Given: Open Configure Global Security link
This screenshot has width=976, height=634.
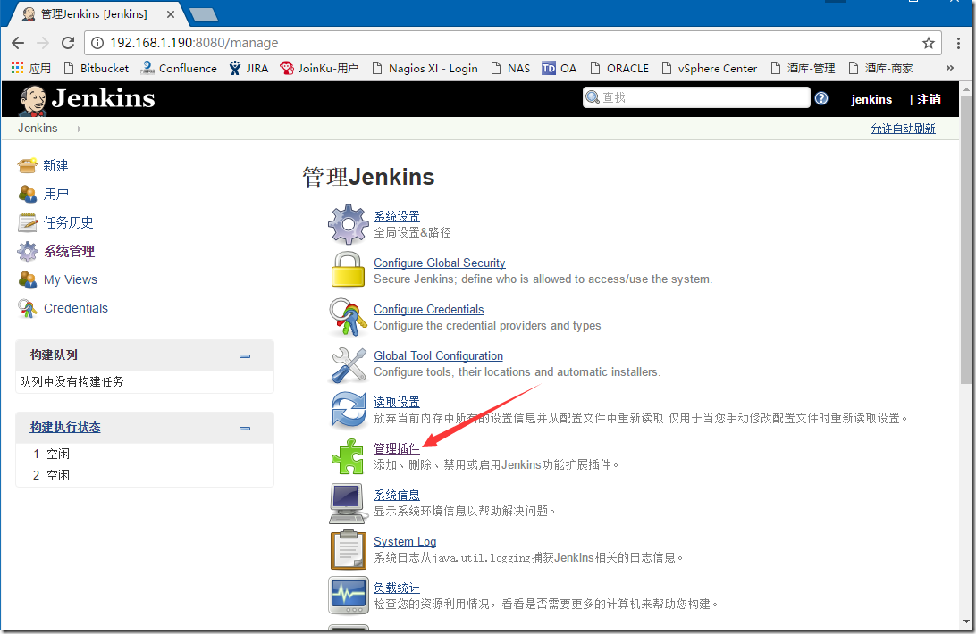Looking at the screenshot, I should pyautogui.click(x=440, y=263).
